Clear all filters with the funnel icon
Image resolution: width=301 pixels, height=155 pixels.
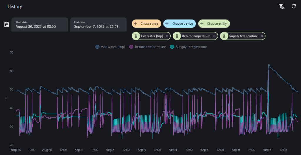tap(282, 6)
